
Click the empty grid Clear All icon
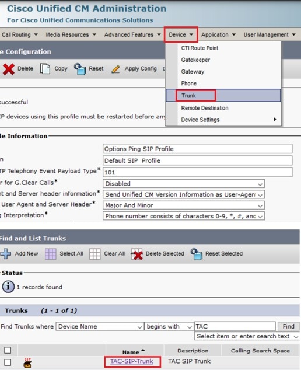[x=95, y=254]
